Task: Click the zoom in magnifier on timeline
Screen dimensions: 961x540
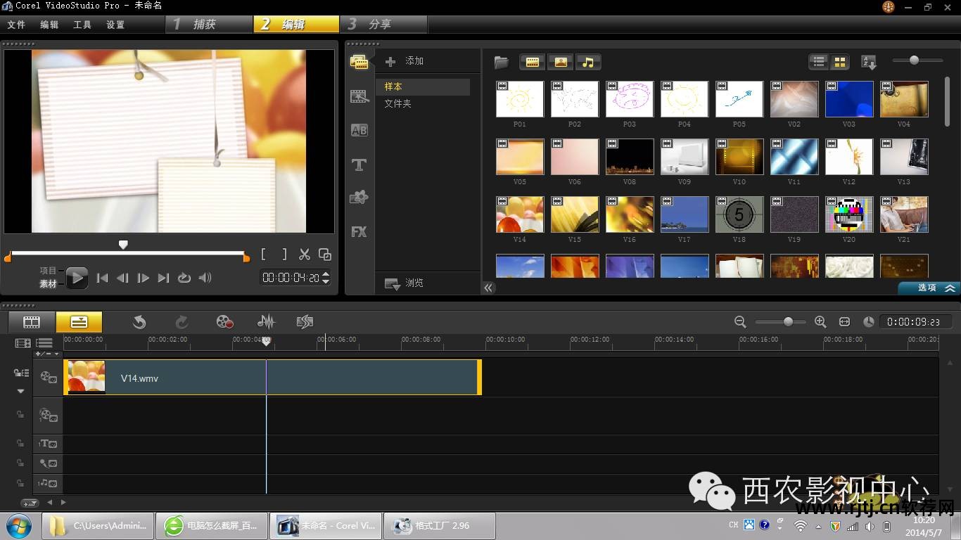Action: (x=820, y=321)
